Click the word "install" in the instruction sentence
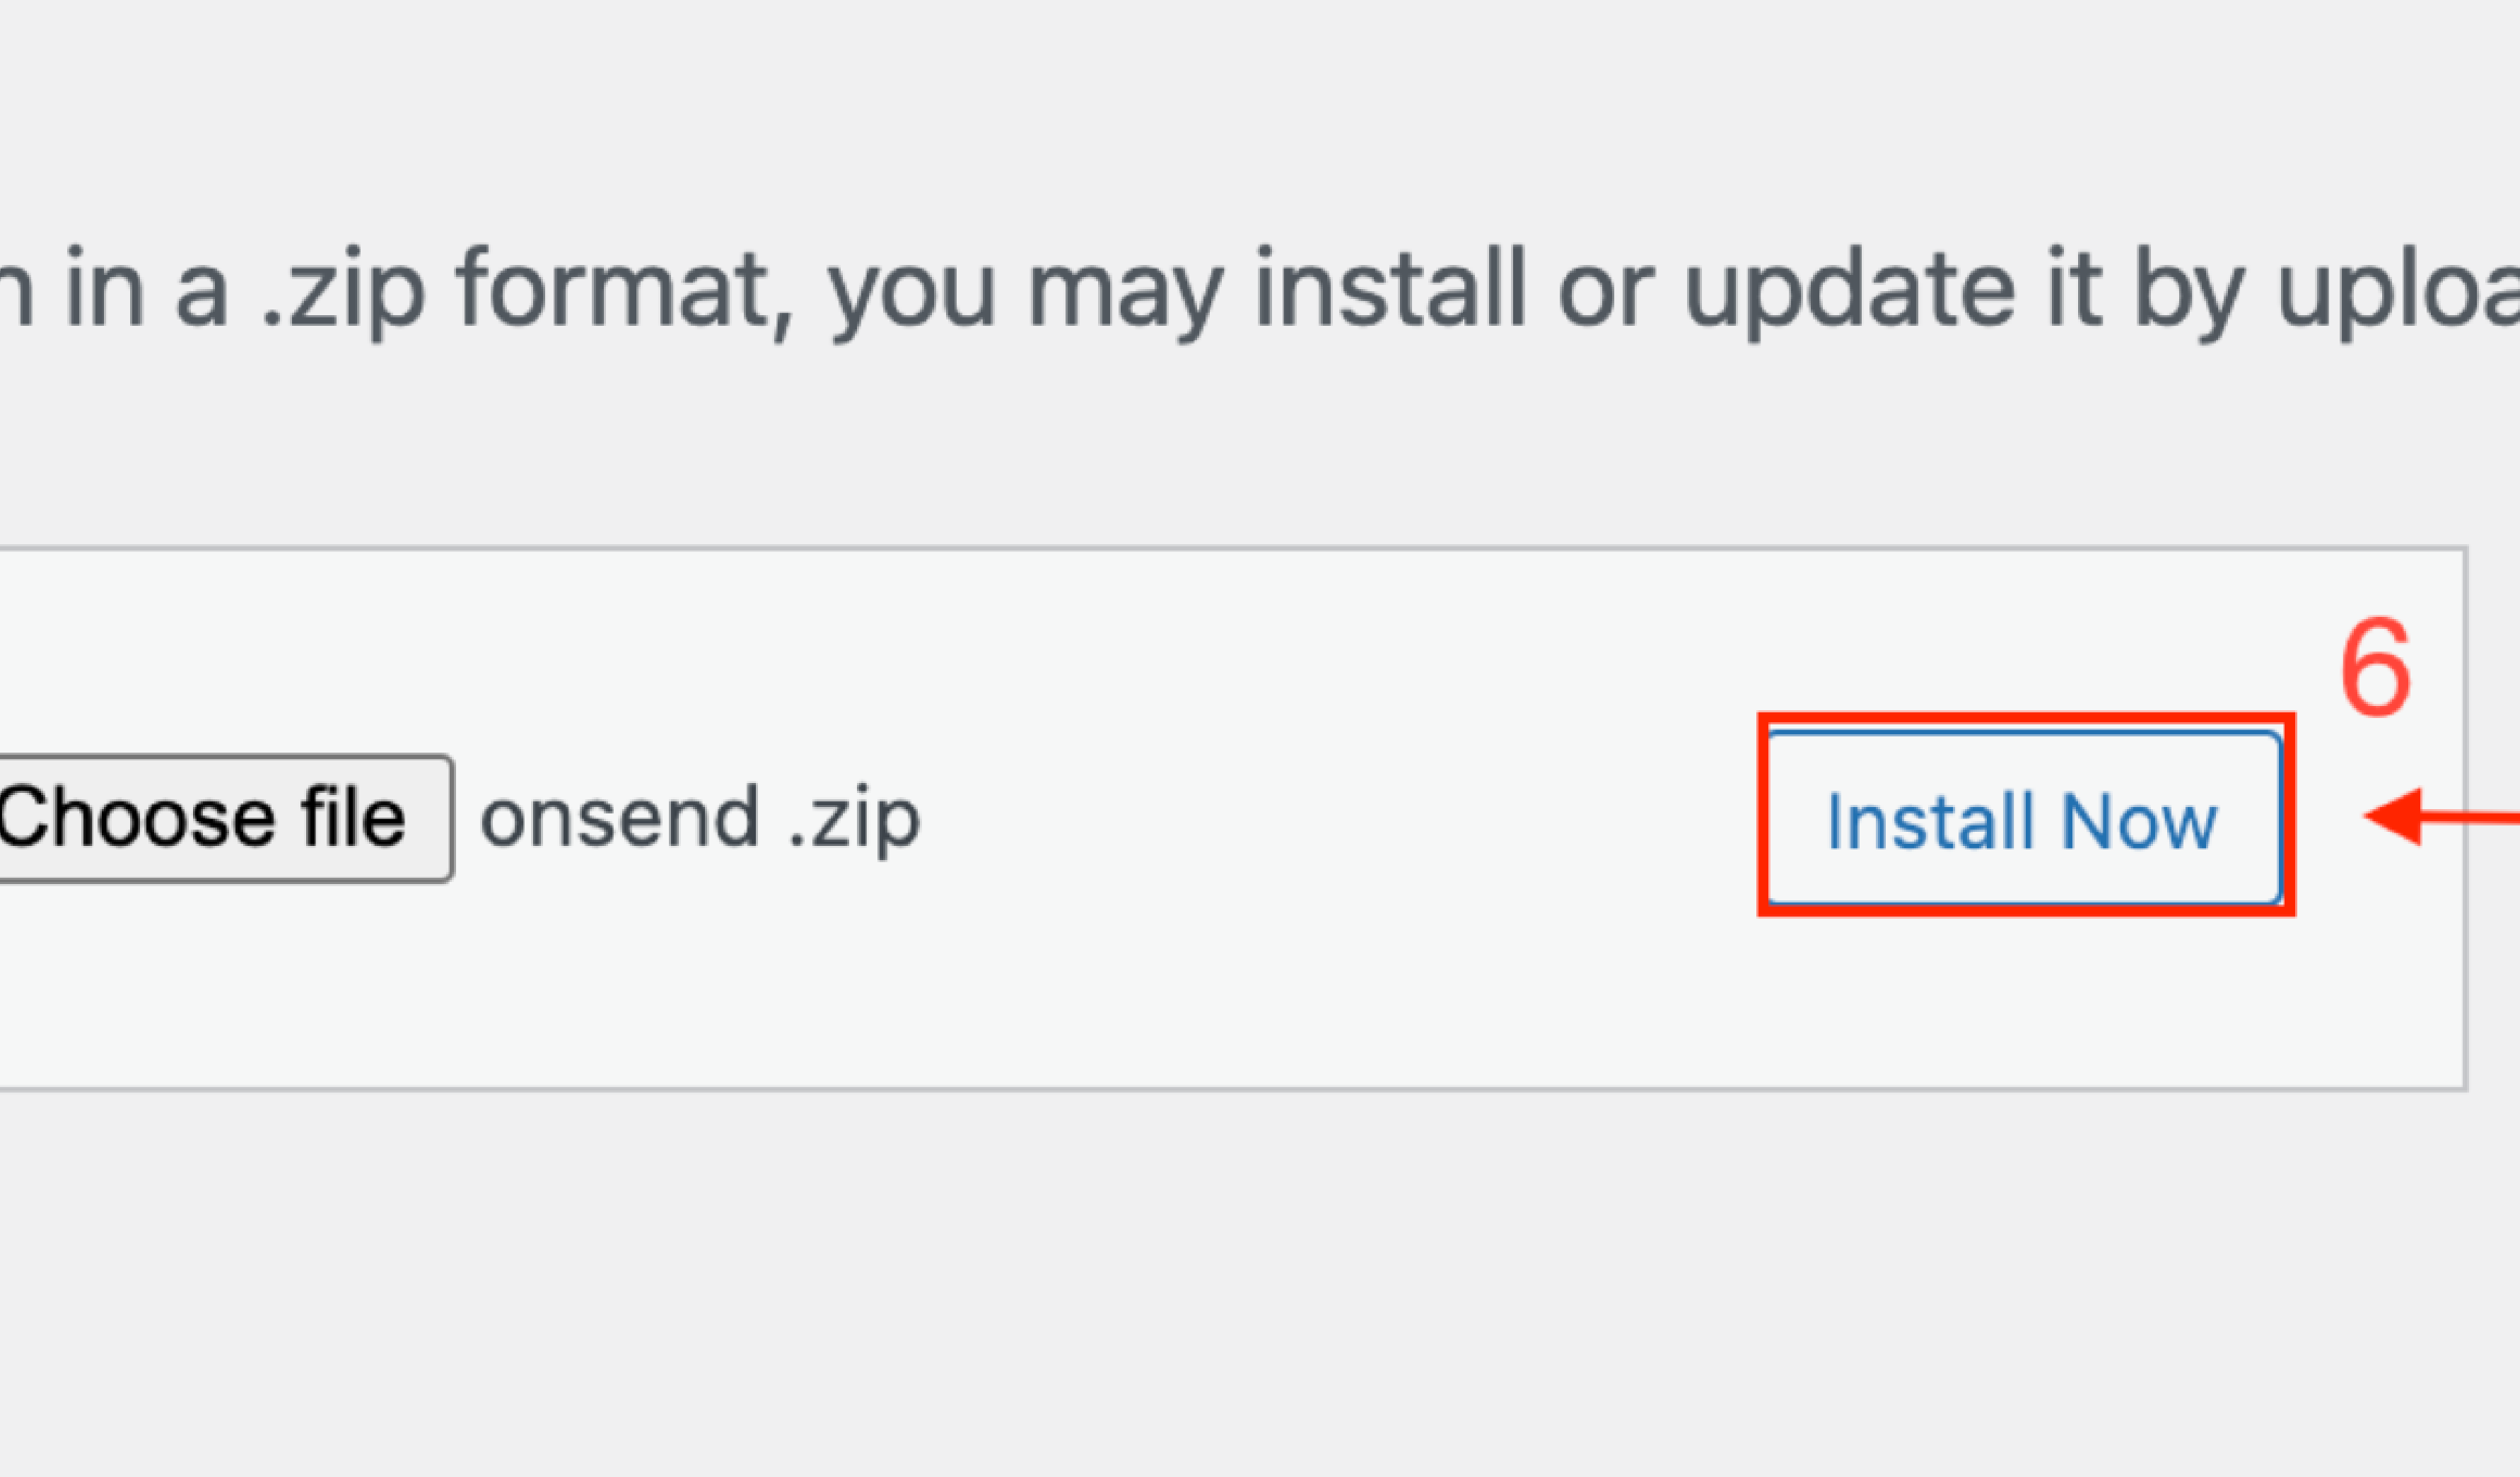2520x1477 pixels. click(x=1390, y=290)
